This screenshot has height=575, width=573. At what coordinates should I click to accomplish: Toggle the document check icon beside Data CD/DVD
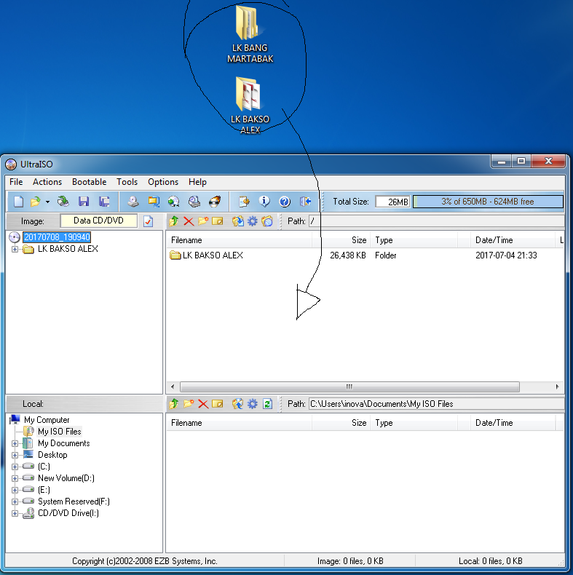tap(149, 221)
